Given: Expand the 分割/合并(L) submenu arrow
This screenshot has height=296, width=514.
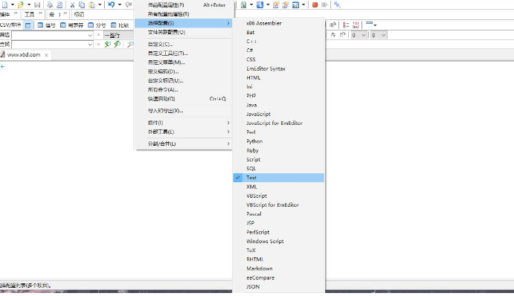Looking at the screenshot, I should click(x=228, y=144).
